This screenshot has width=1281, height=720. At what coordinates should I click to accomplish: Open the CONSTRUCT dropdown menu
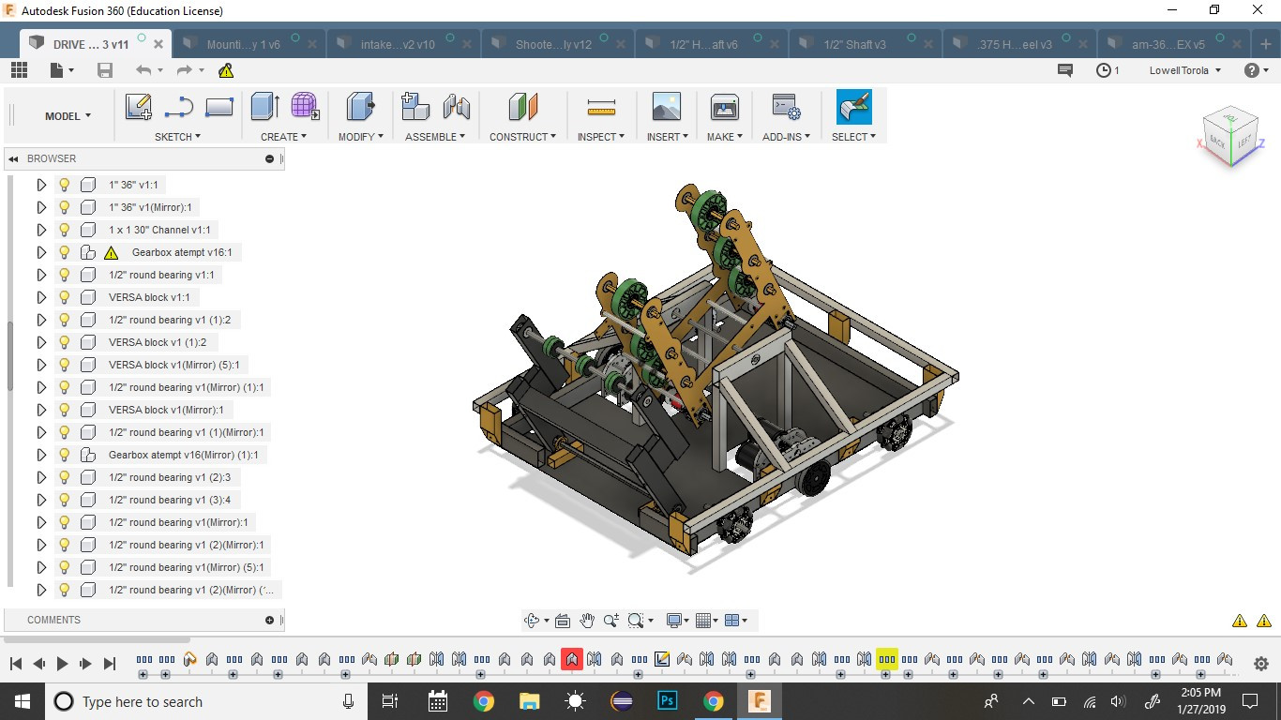pos(522,137)
